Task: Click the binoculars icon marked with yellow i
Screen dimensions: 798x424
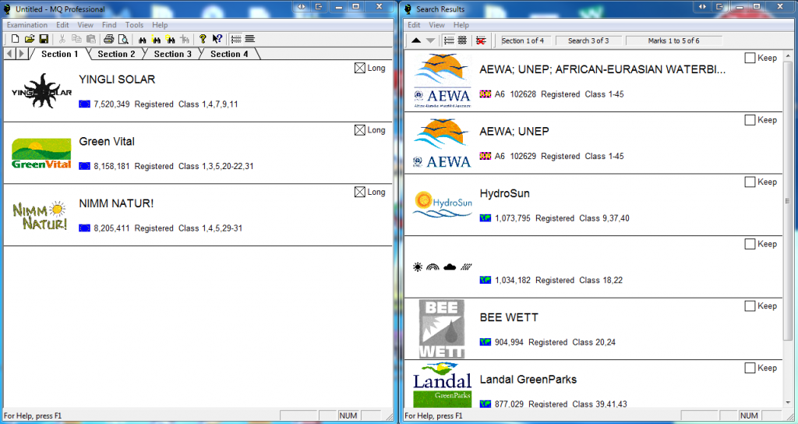Action: [x=156, y=39]
